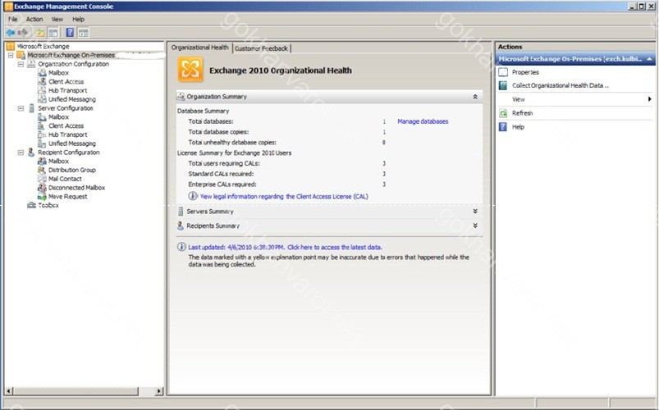Collapse the Actions header arrow for Exchange On-Premises
The image size is (659, 410).
pos(649,59)
